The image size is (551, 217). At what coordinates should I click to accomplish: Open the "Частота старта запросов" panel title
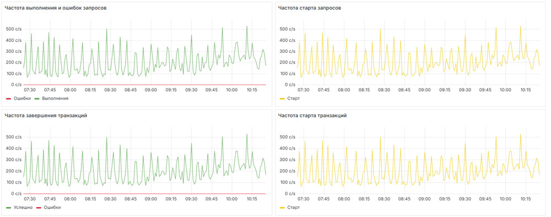click(x=309, y=8)
